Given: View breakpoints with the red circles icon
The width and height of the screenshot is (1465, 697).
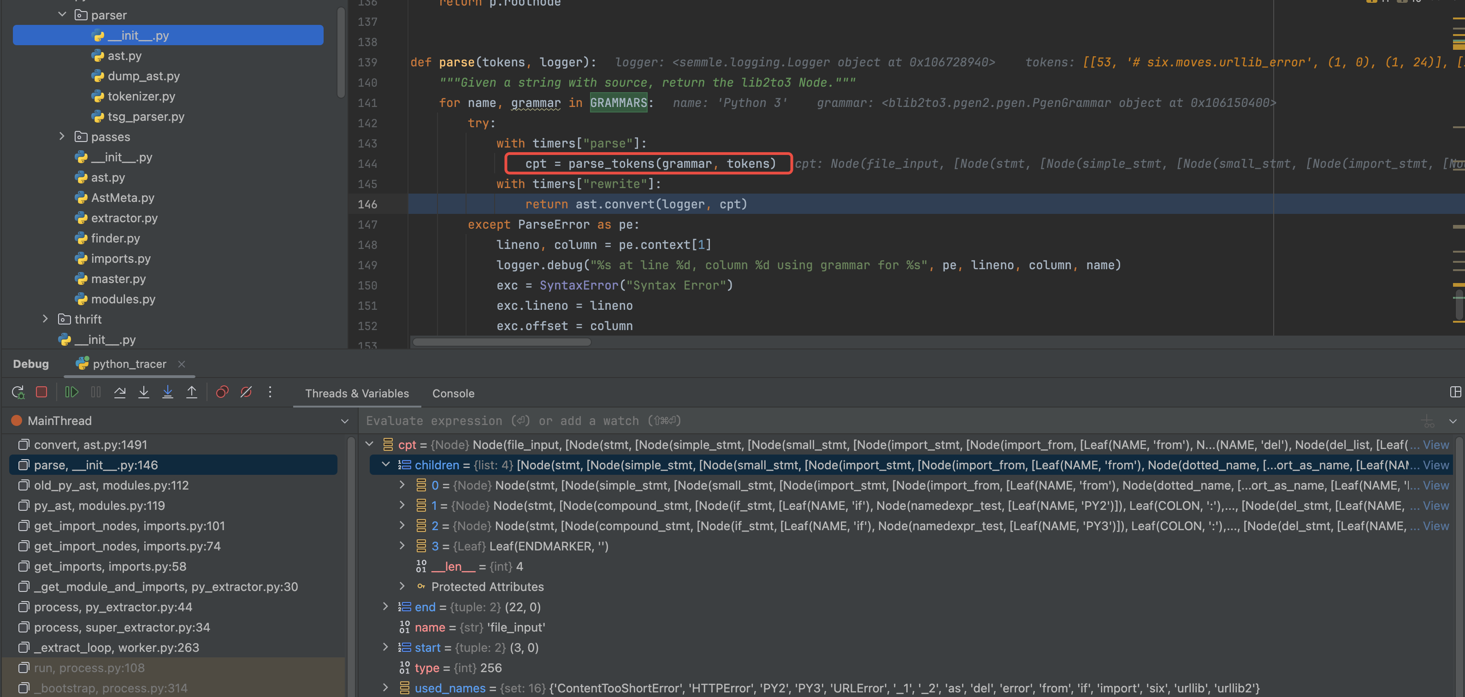Looking at the screenshot, I should pyautogui.click(x=222, y=392).
